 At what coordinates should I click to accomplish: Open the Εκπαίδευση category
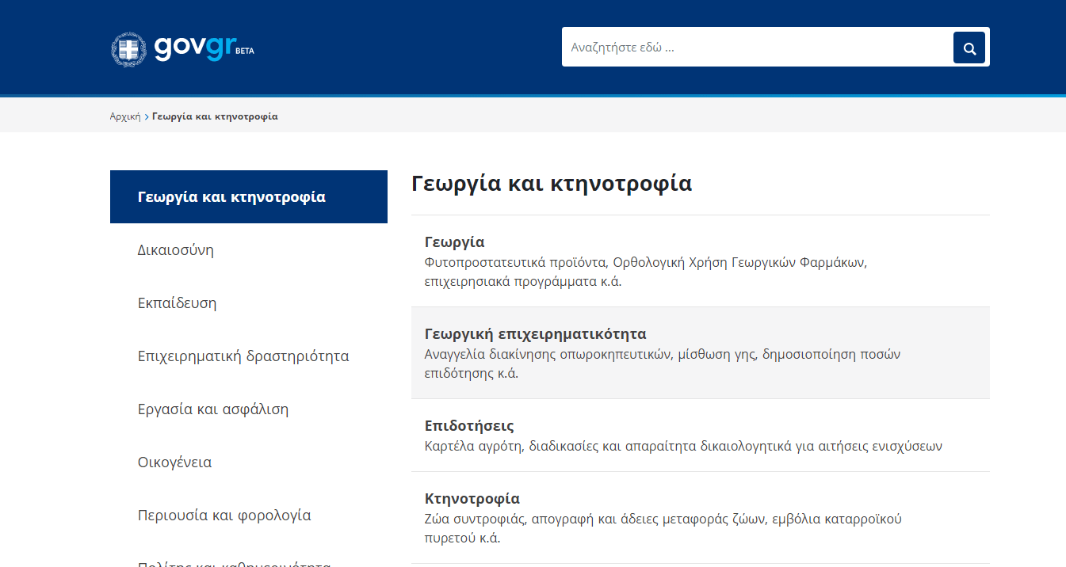[x=178, y=303]
